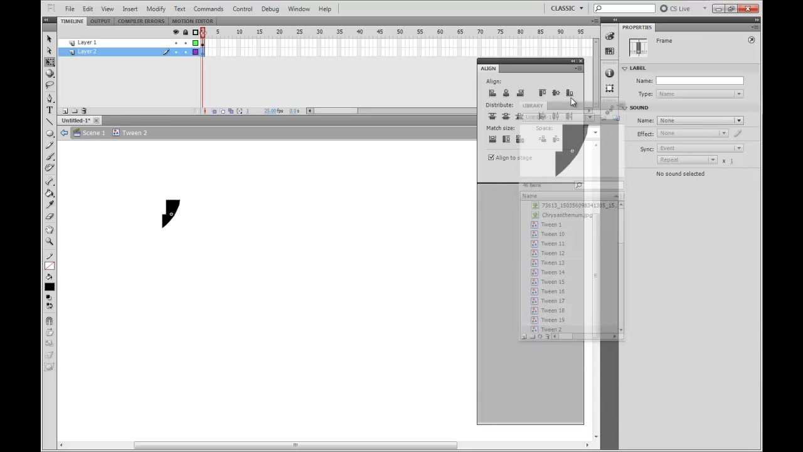Open the sound Effect dropdown

coord(693,134)
